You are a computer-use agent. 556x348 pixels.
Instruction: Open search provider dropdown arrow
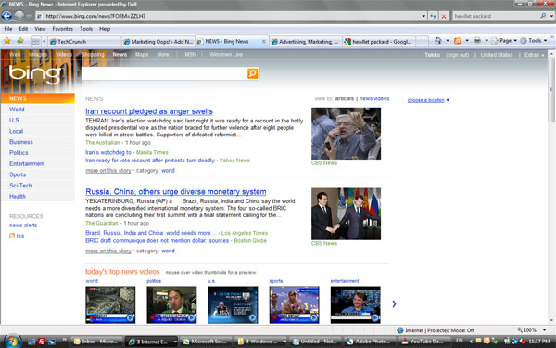pyautogui.click(x=551, y=16)
